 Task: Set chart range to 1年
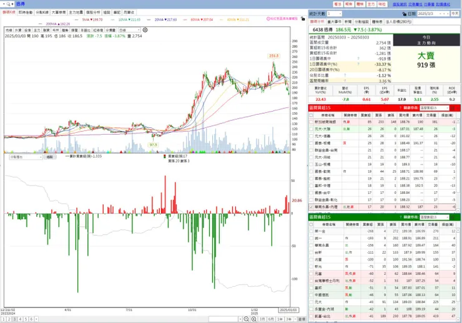[x=280, y=319]
